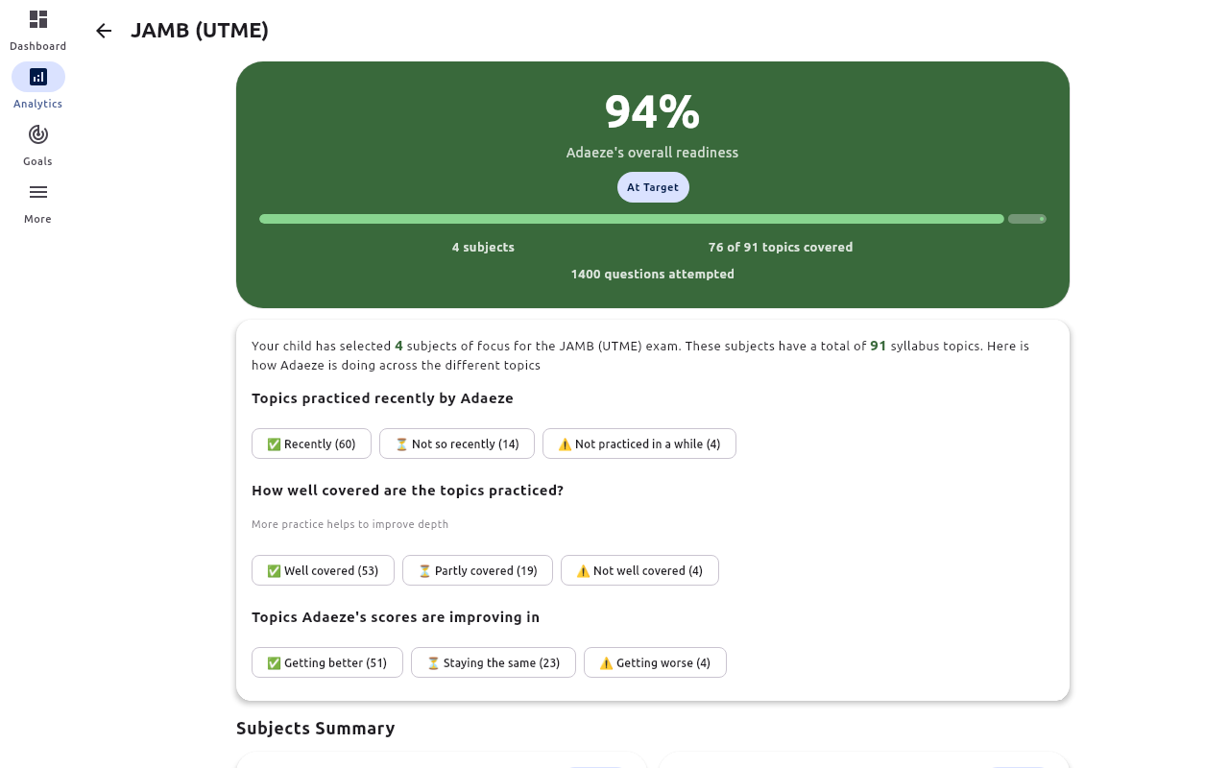Choose the Not well covered (4) chip

tap(639, 570)
